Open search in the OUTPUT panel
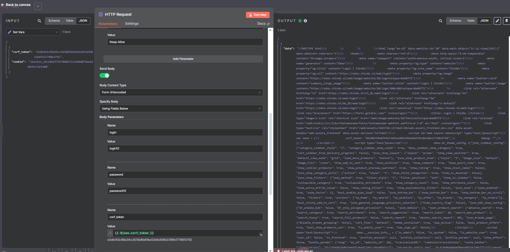Image resolution: width=510 pixels, height=252 pixels. point(441,21)
